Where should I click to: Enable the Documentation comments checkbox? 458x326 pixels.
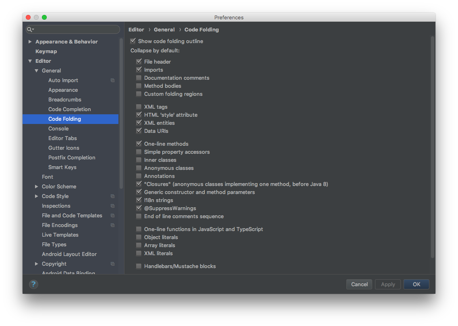click(139, 78)
